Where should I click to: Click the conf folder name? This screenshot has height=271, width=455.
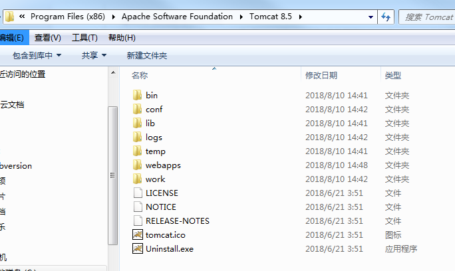pos(154,110)
